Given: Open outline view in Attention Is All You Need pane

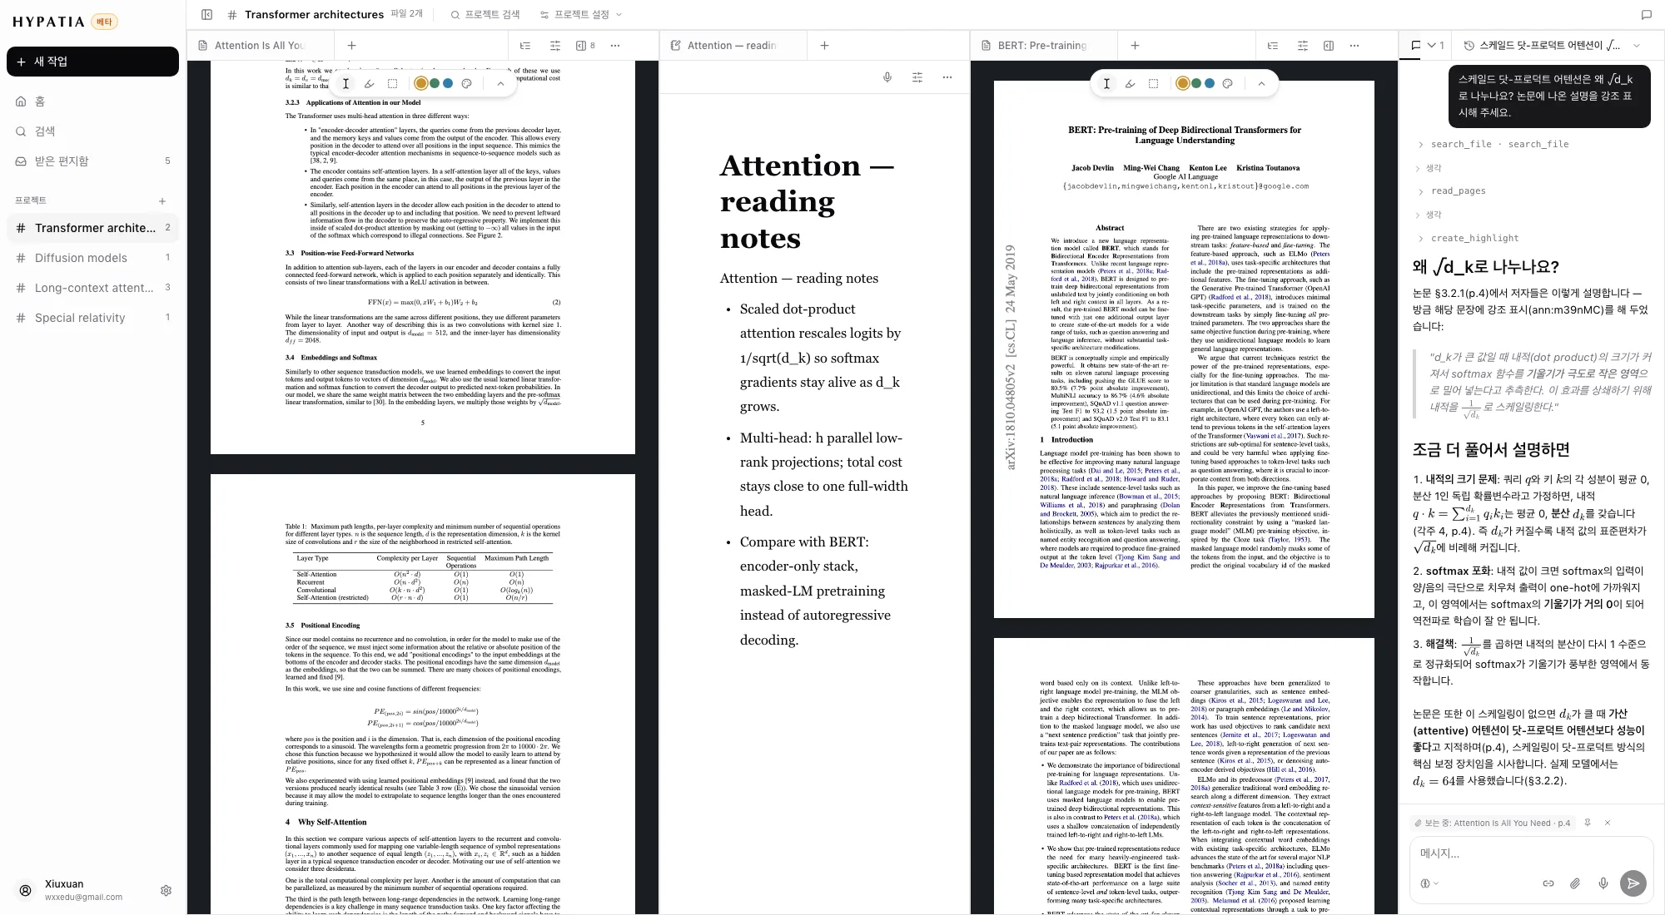Looking at the screenshot, I should (525, 46).
